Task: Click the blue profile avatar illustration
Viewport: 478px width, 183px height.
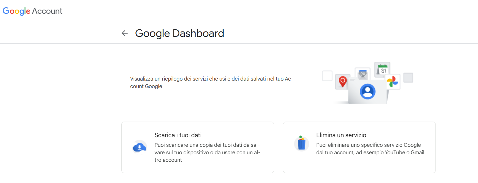Action: [x=367, y=92]
